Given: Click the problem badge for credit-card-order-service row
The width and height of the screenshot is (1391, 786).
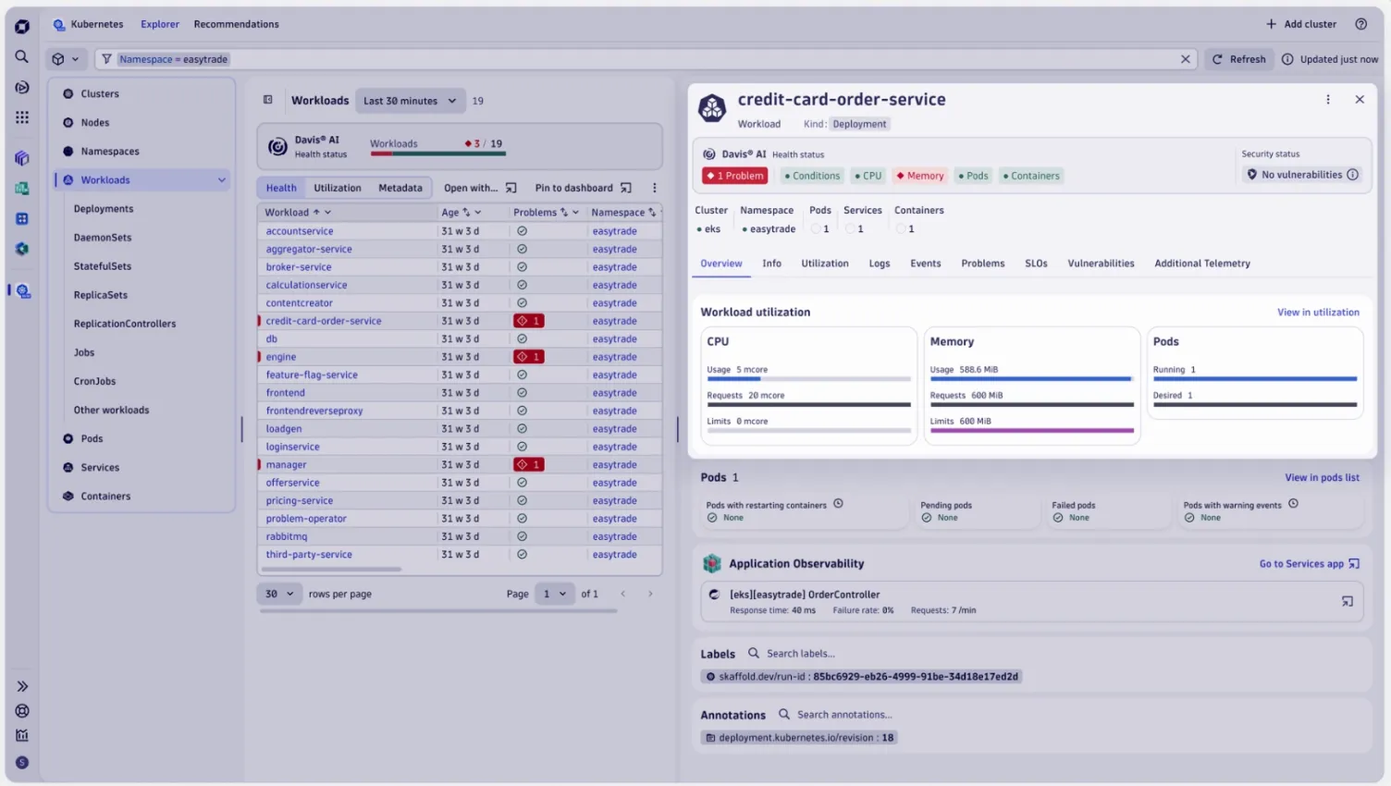Looking at the screenshot, I should click(529, 321).
